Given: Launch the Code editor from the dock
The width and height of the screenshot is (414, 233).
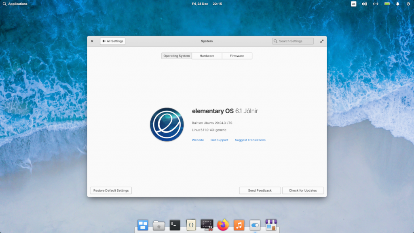Looking at the screenshot, I should coord(191,225).
